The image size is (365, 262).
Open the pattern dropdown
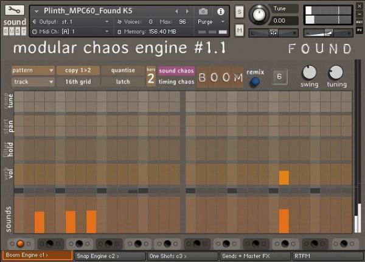coord(33,70)
